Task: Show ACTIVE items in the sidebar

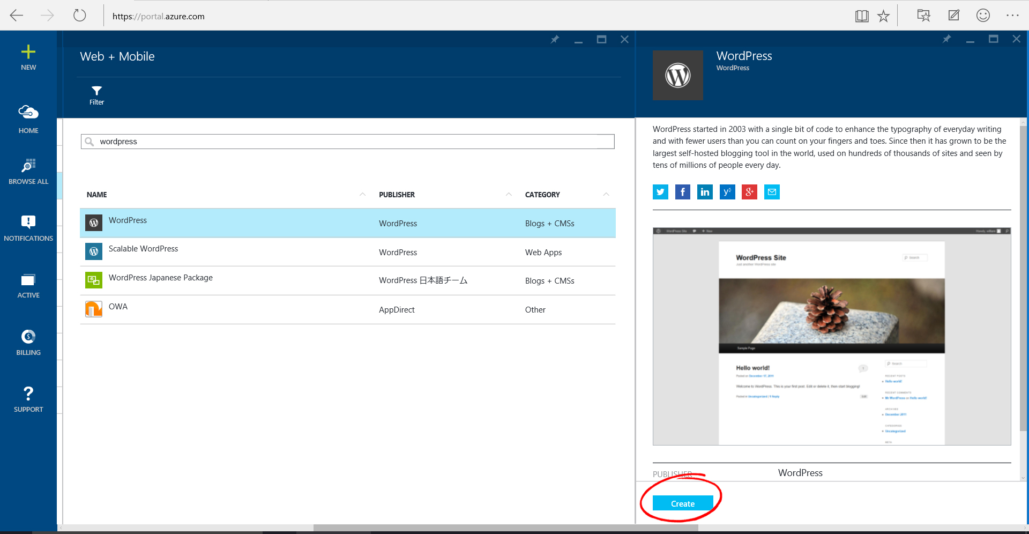Action: pos(28,286)
